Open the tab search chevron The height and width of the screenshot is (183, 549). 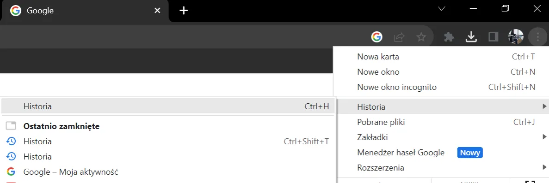[442, 9]
